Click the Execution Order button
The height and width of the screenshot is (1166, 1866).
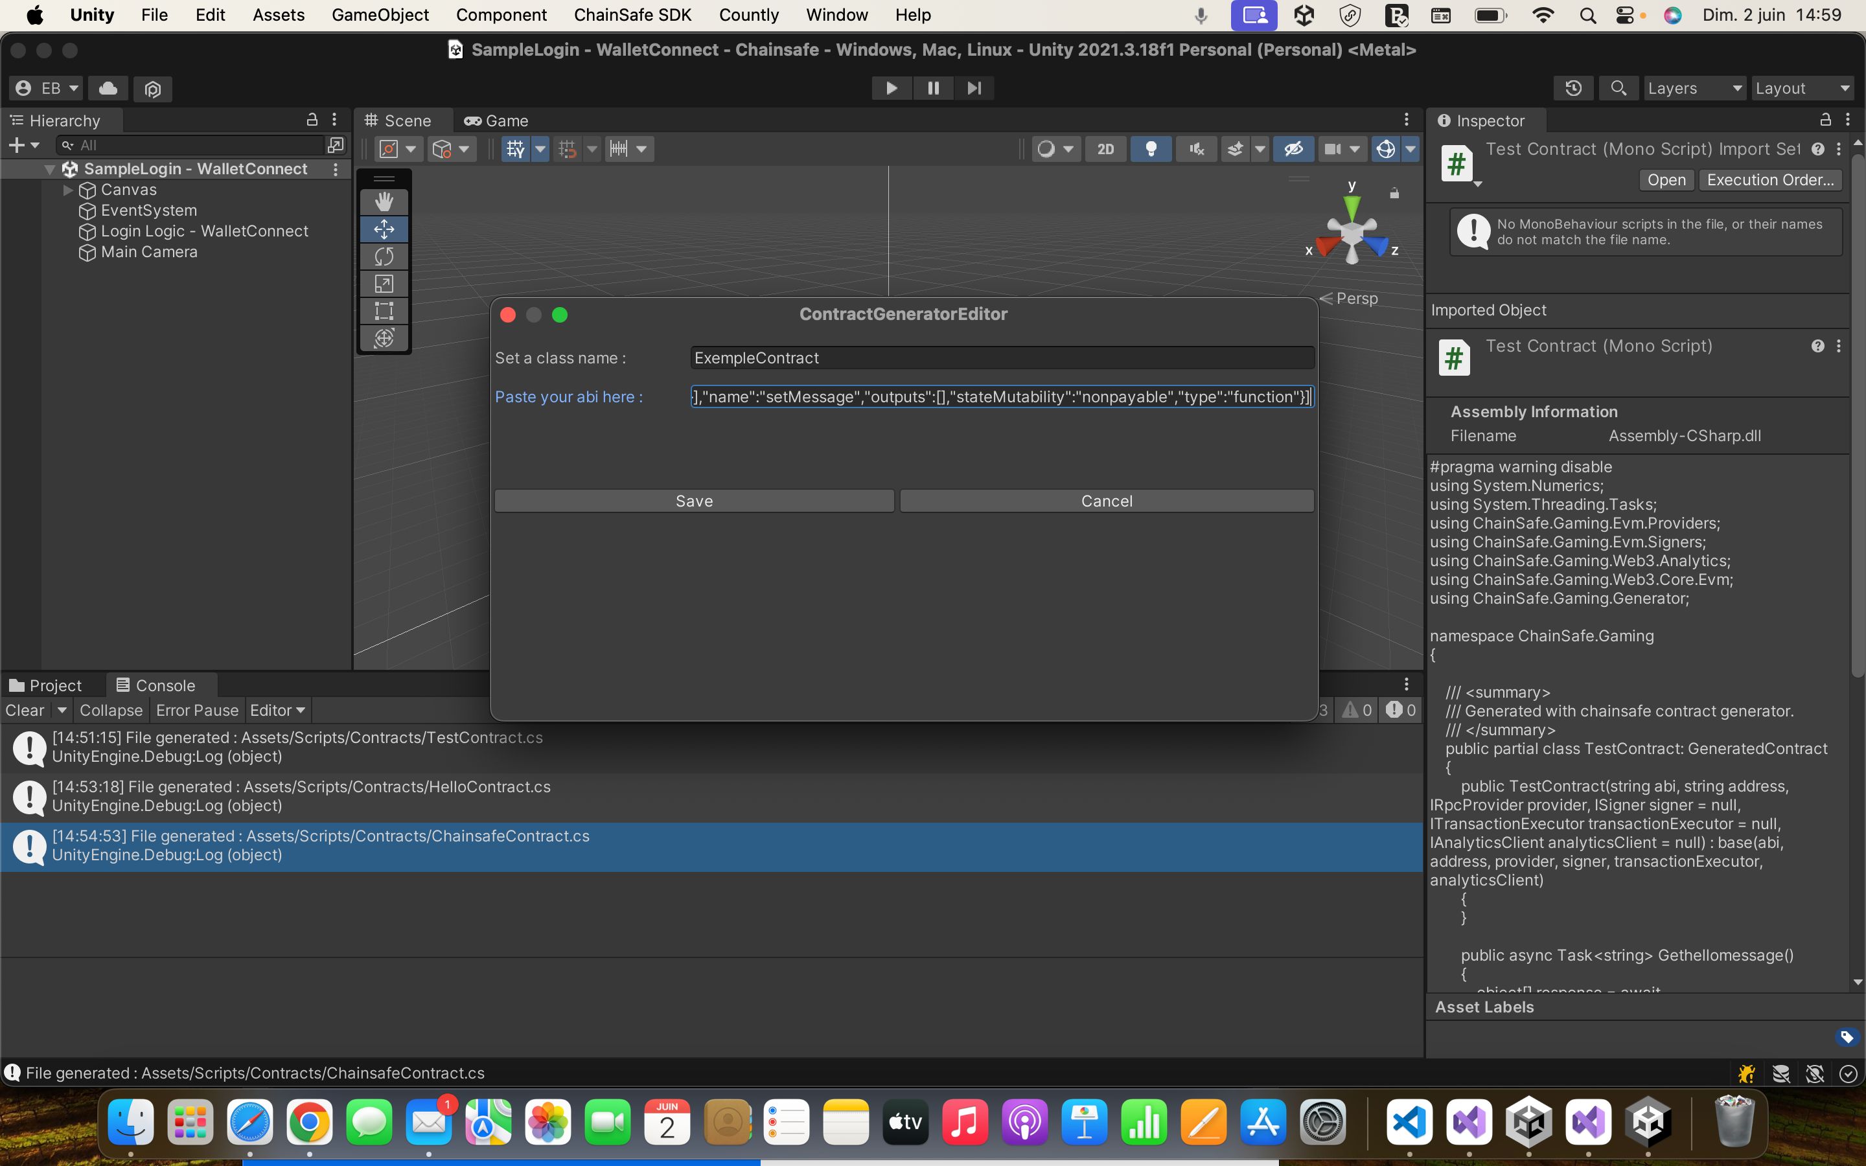(1770, 179)
